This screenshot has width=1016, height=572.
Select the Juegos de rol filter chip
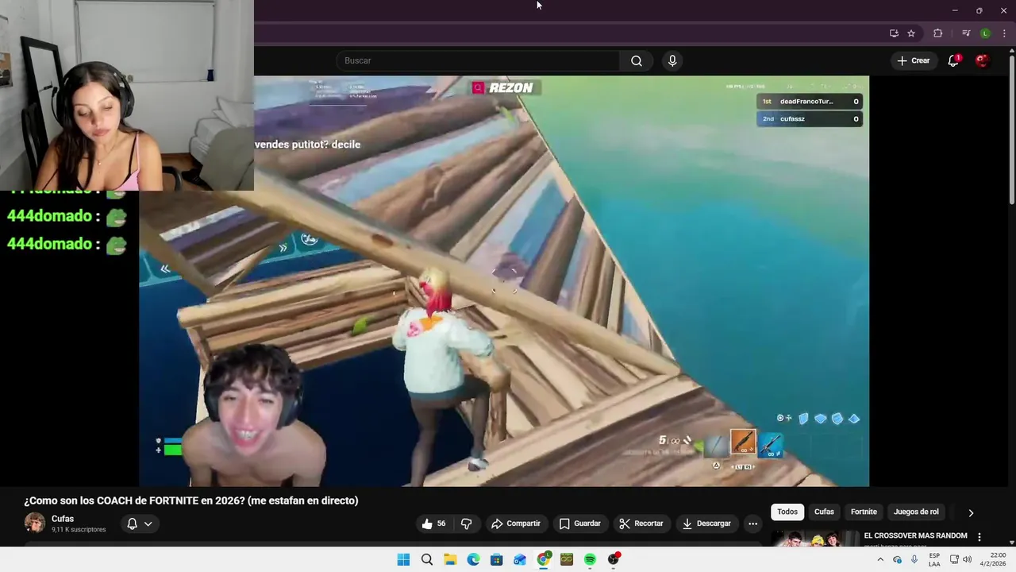pos(916,512)
